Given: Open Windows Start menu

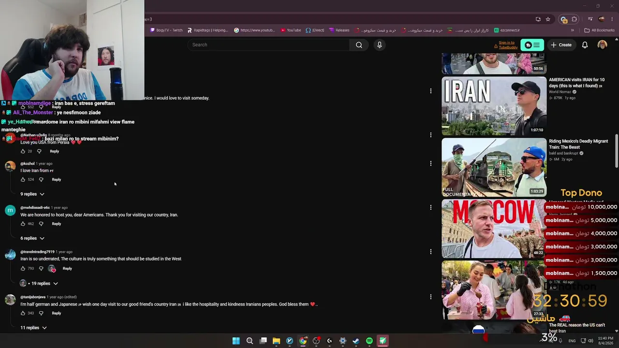Looking at the screenshot, I should (x=236, y=341).
